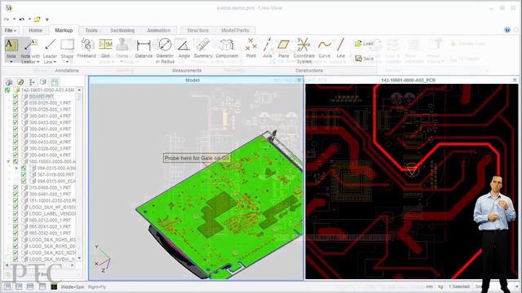The width and height of the screenshot is (522, 293).
Task: Select the top-level 142-10681-0000-A03.ASM row
Action: point(47,90)
